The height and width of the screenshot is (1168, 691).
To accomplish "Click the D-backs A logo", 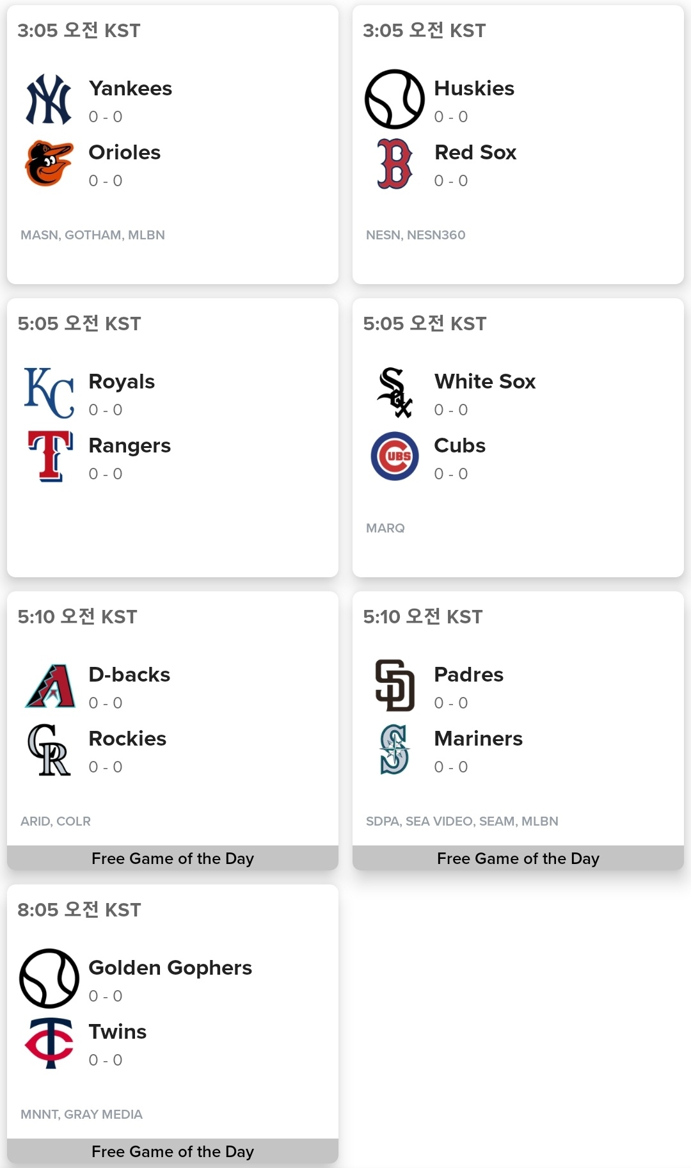I will point(50,685).
